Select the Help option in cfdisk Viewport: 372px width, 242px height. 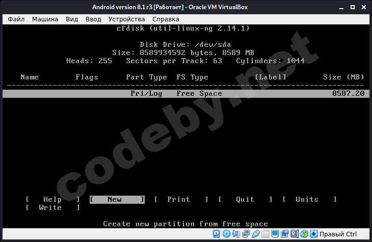point(52,199)
